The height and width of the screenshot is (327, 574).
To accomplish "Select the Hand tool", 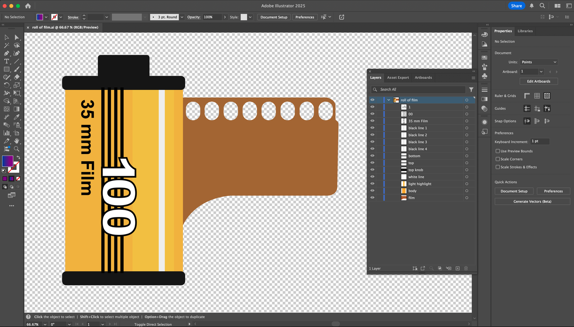I will point(16,141).
